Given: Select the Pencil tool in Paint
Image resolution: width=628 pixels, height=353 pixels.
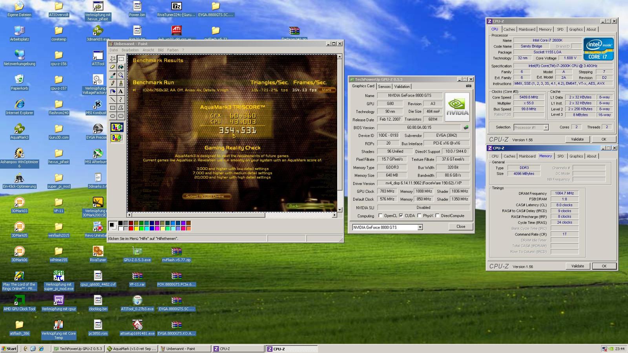Looking at the screenshot, I should 113,83.
